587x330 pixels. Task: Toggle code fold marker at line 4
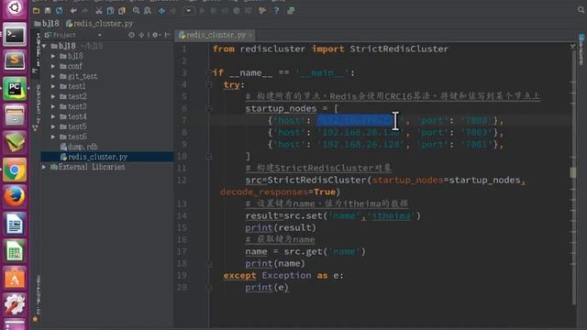tap(209, 85)
